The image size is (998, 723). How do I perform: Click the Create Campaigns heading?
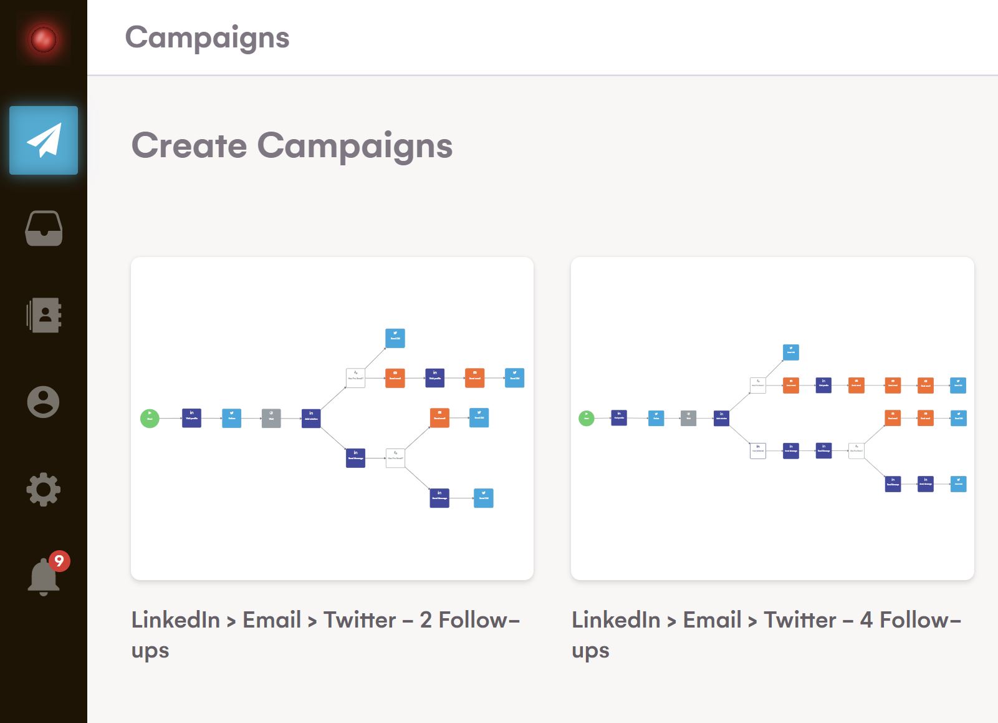click(x=292, y=145)
